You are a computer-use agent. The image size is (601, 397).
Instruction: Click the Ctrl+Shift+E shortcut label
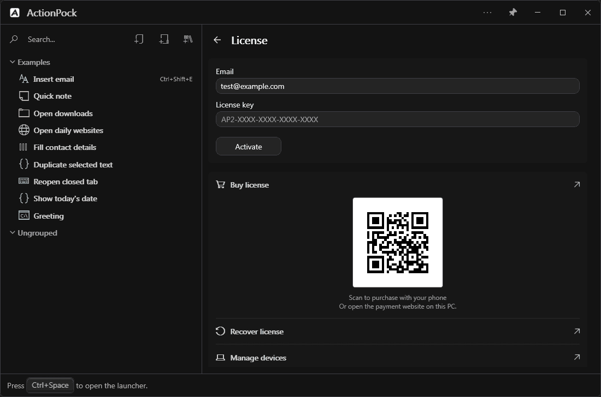coord(176,79)
